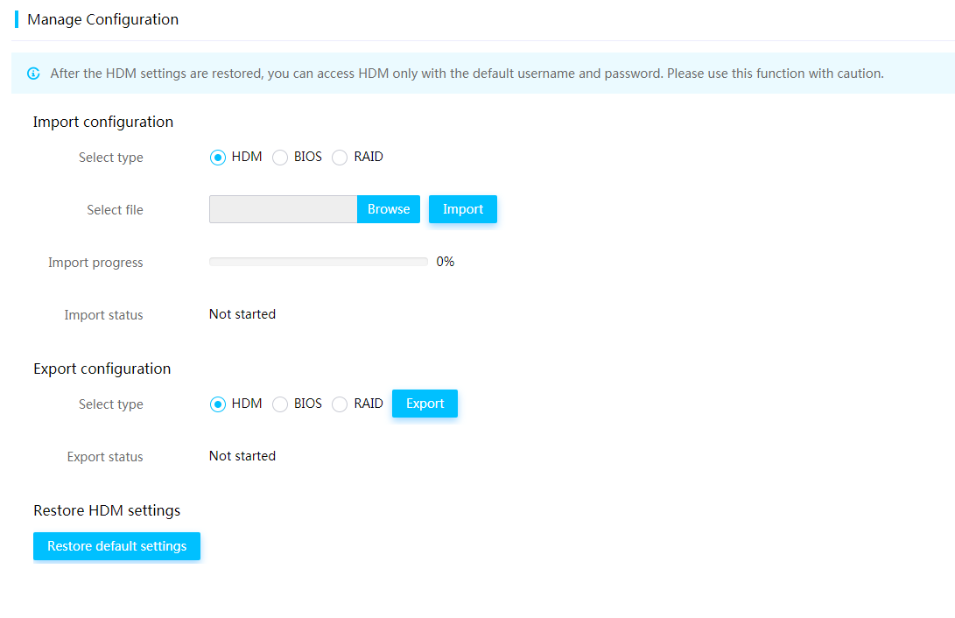Click the Import progress label

95,263
